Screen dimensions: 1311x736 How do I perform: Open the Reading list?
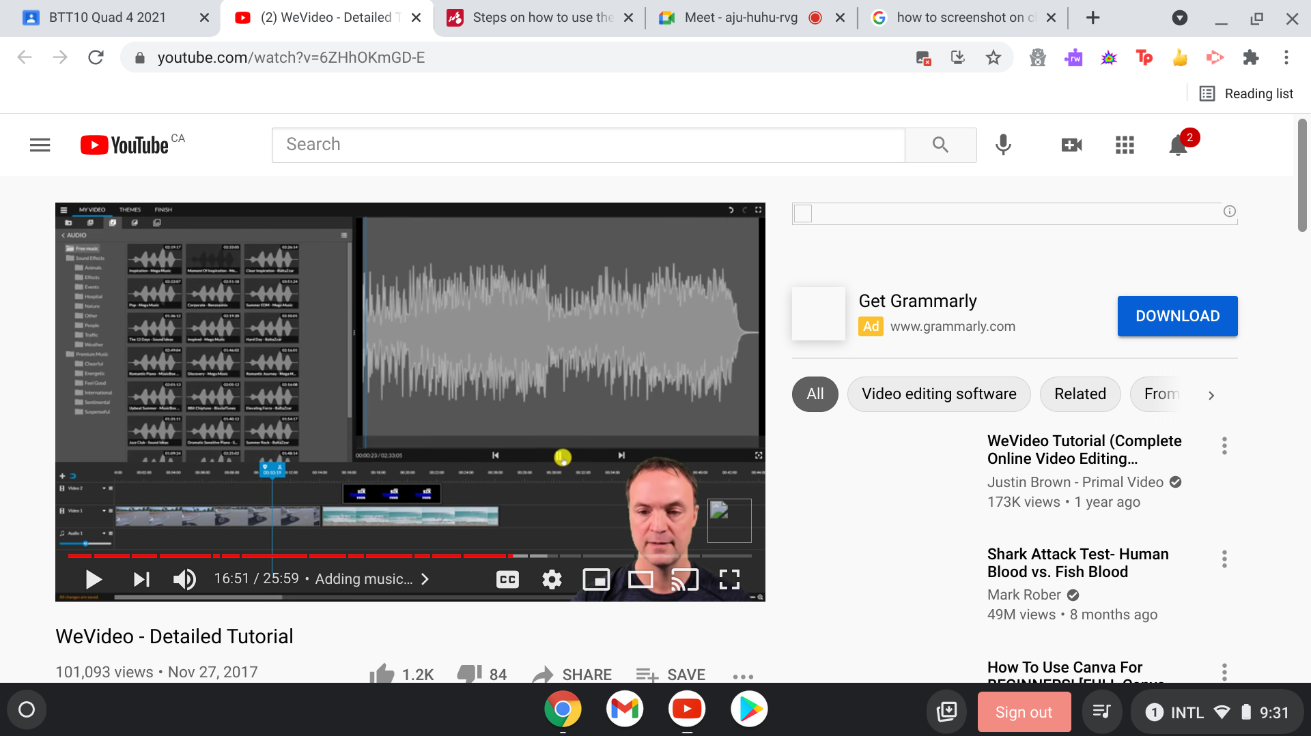click(x=1247, y=93)
